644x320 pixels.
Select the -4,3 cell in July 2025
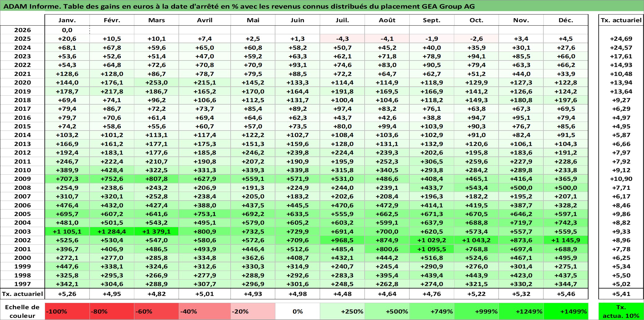pyautogui.click(x=342, y=39)
